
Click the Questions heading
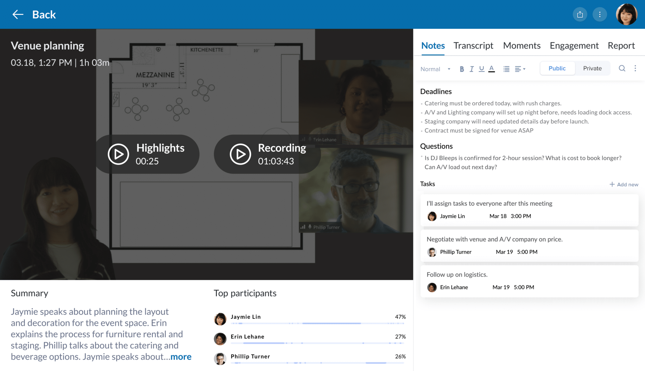436,146
